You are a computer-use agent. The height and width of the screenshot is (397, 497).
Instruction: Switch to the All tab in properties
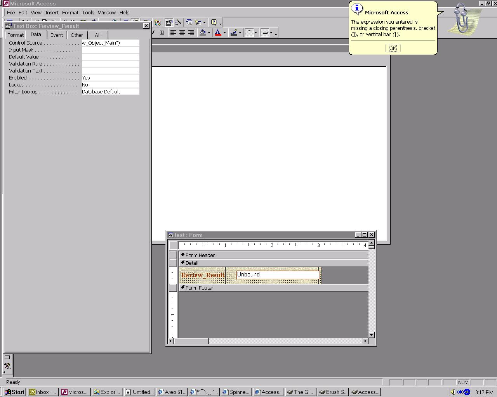98,35
